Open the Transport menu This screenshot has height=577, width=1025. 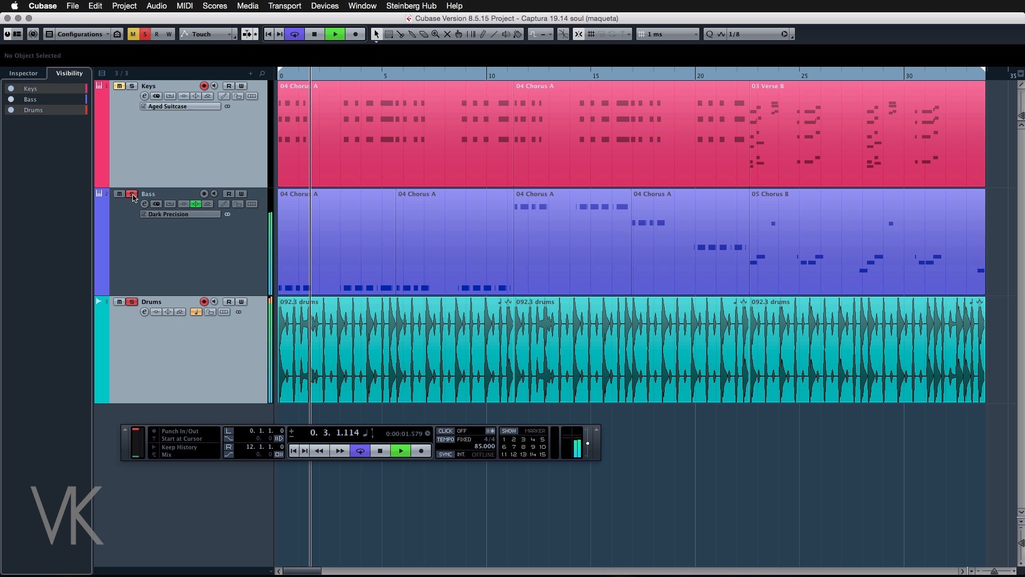(285, 6)
